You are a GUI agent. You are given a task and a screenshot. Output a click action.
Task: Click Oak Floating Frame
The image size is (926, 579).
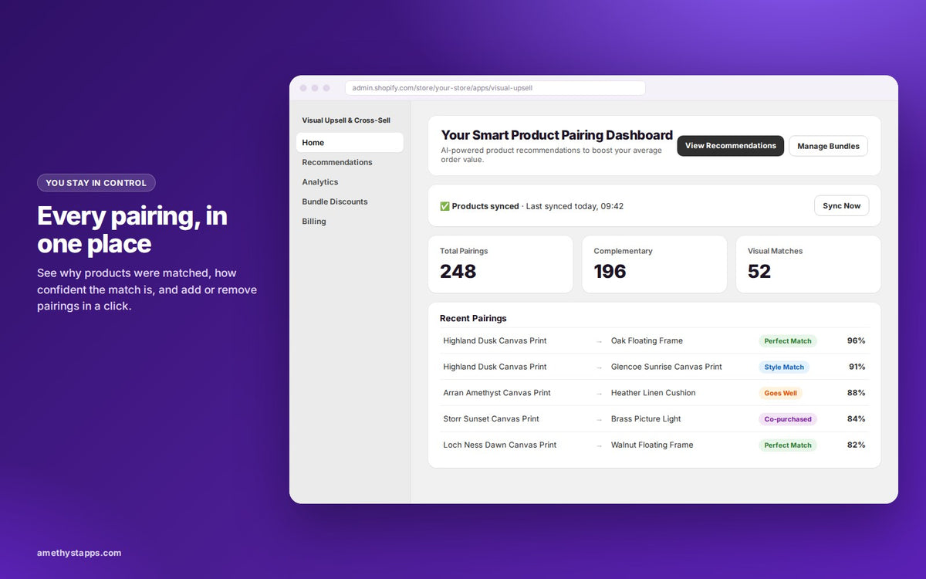pyautogui.click(x=647, y=340)
